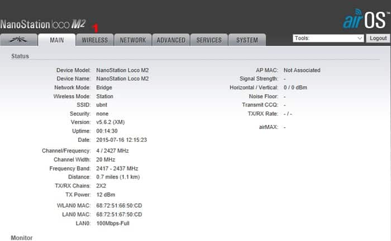Image resolution: width=391 pixels, height=241 pixels.
Task: Click the Date value 2015-07-16 12:15:23
Action: (121, 140)
